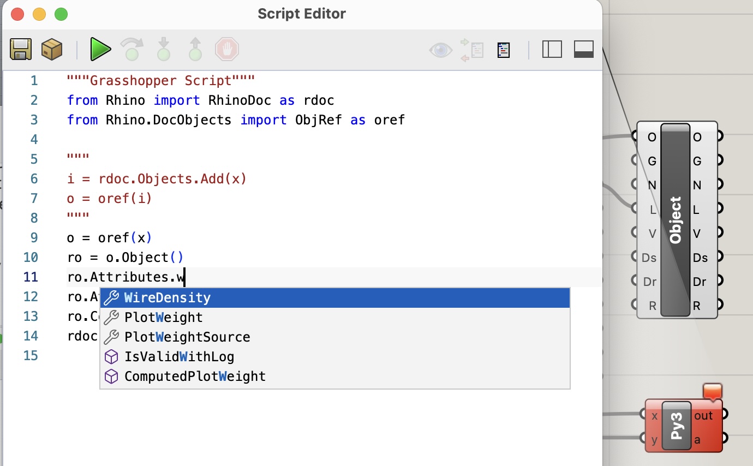Click the R output port of Object component
The height and width of the screenshot is (466, 753).
point(720,304)
